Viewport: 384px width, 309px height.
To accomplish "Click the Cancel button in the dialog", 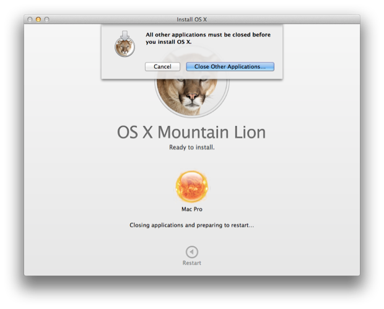I will (162, 67).
